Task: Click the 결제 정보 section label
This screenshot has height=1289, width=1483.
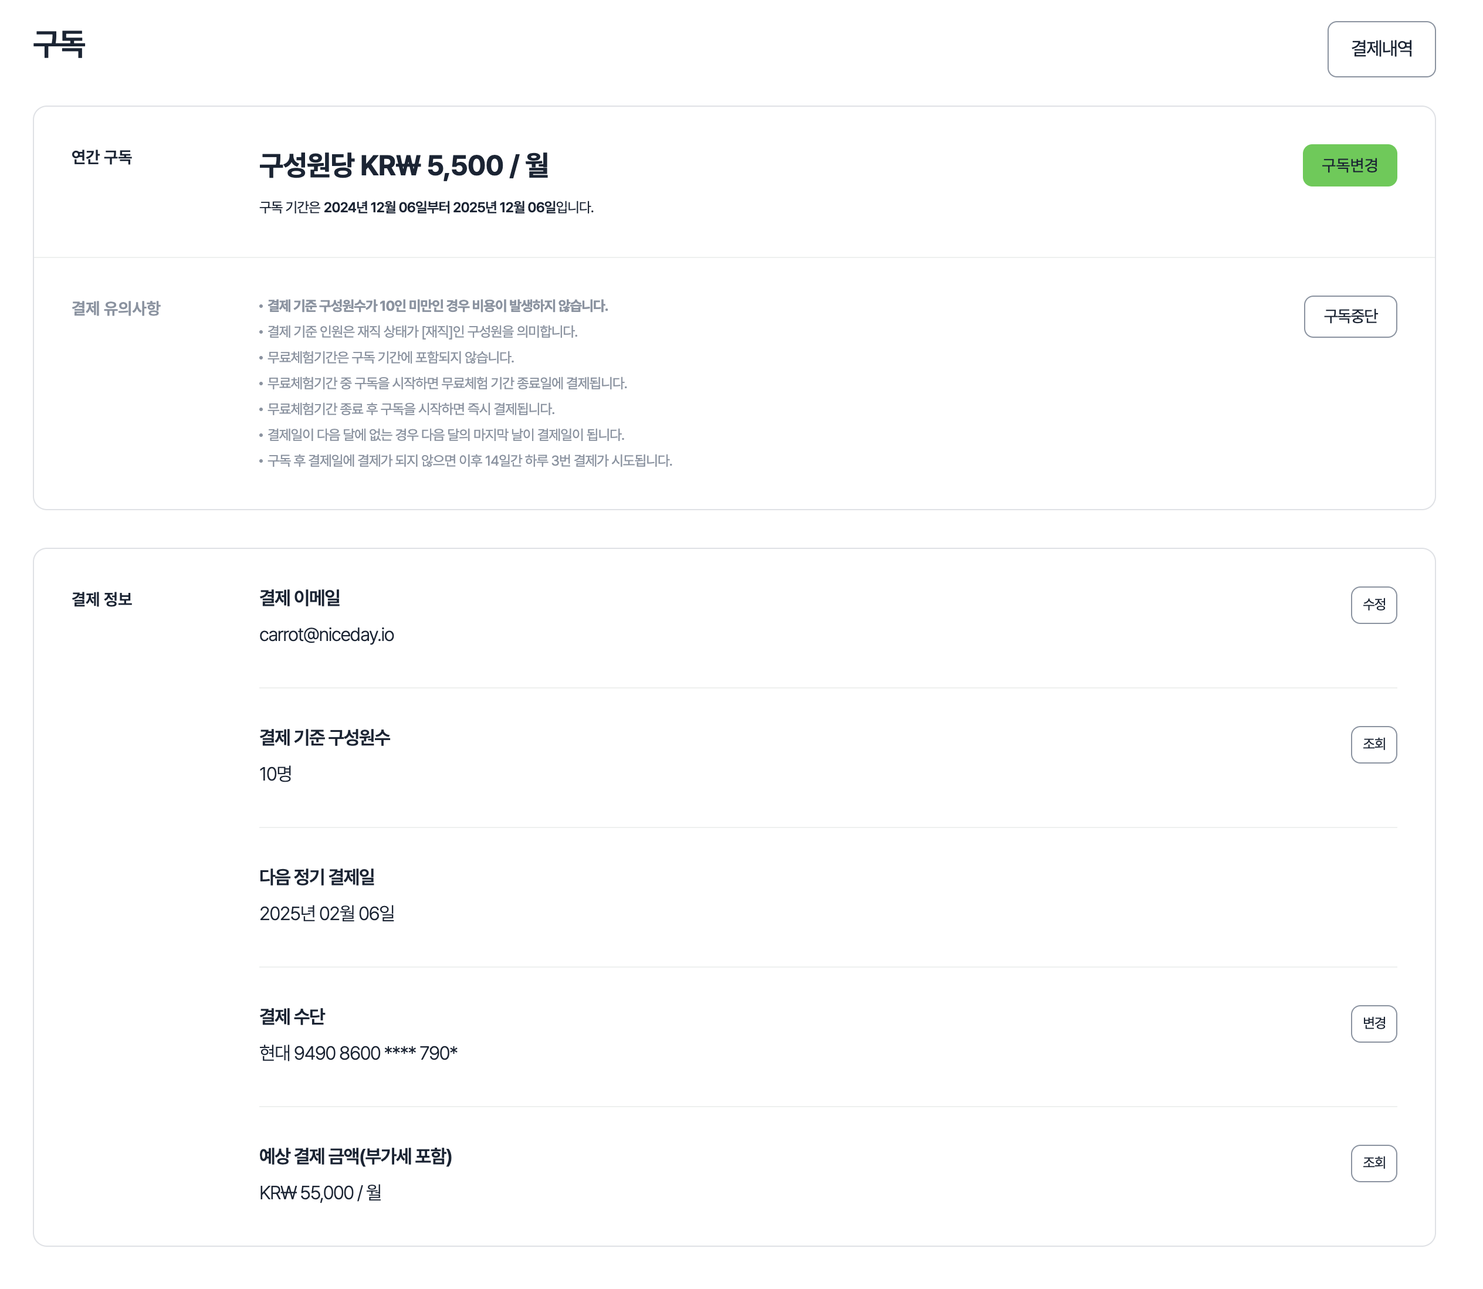Action: coord(101,599)
